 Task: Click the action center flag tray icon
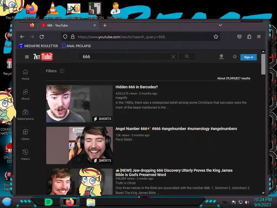tap(234, 202)
